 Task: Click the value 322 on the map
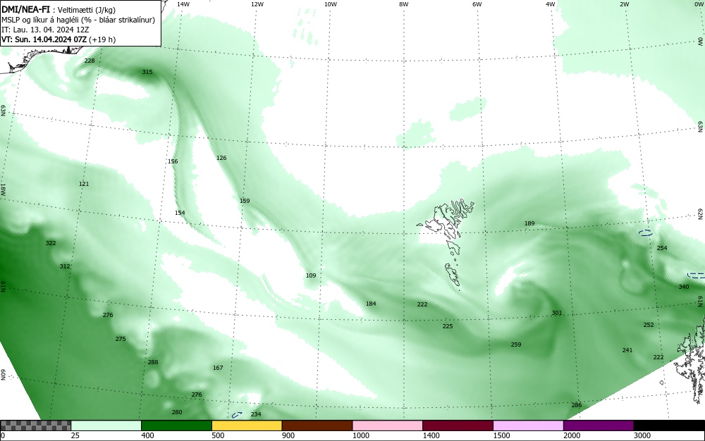[x=51, y=243]
